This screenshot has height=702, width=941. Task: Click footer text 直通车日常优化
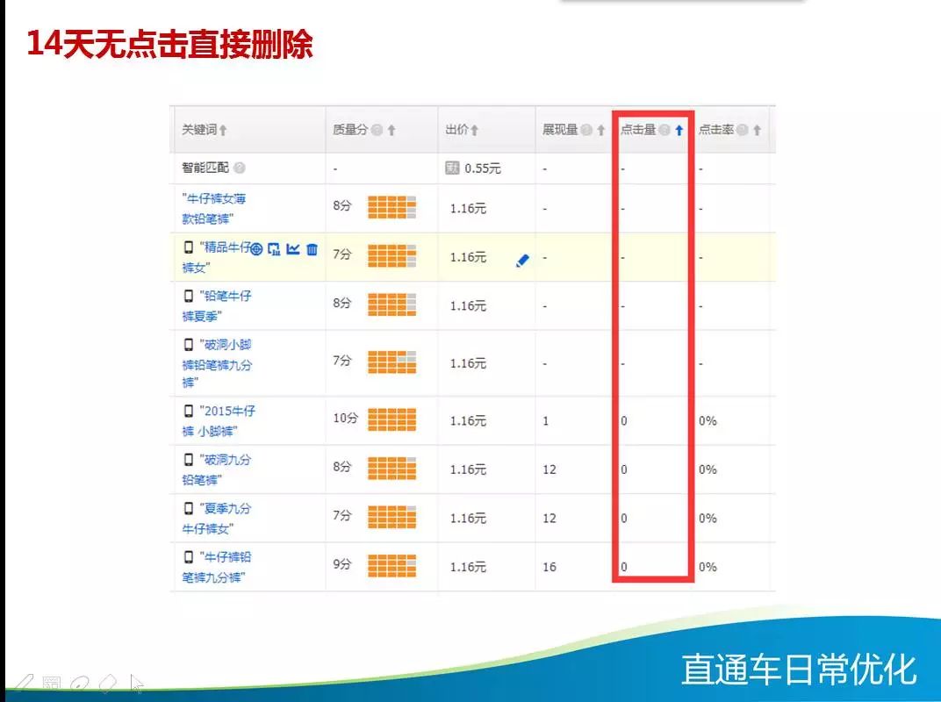799,670
